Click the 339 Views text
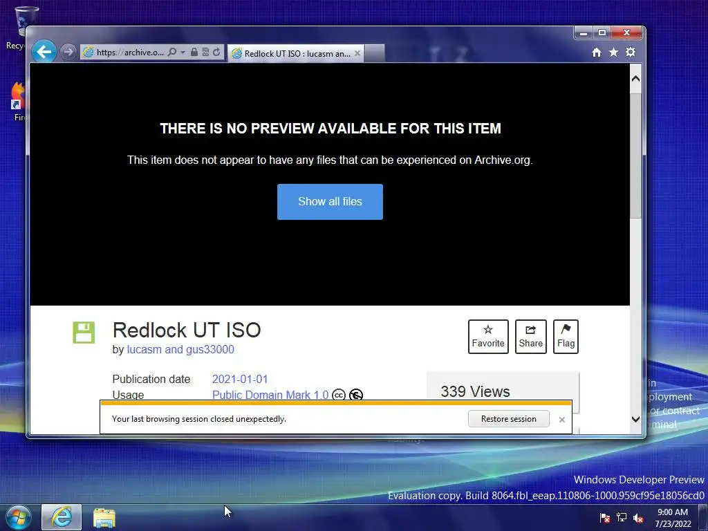Image resolution: width=708 pixels, height=531 pixels. pos(475,391)
